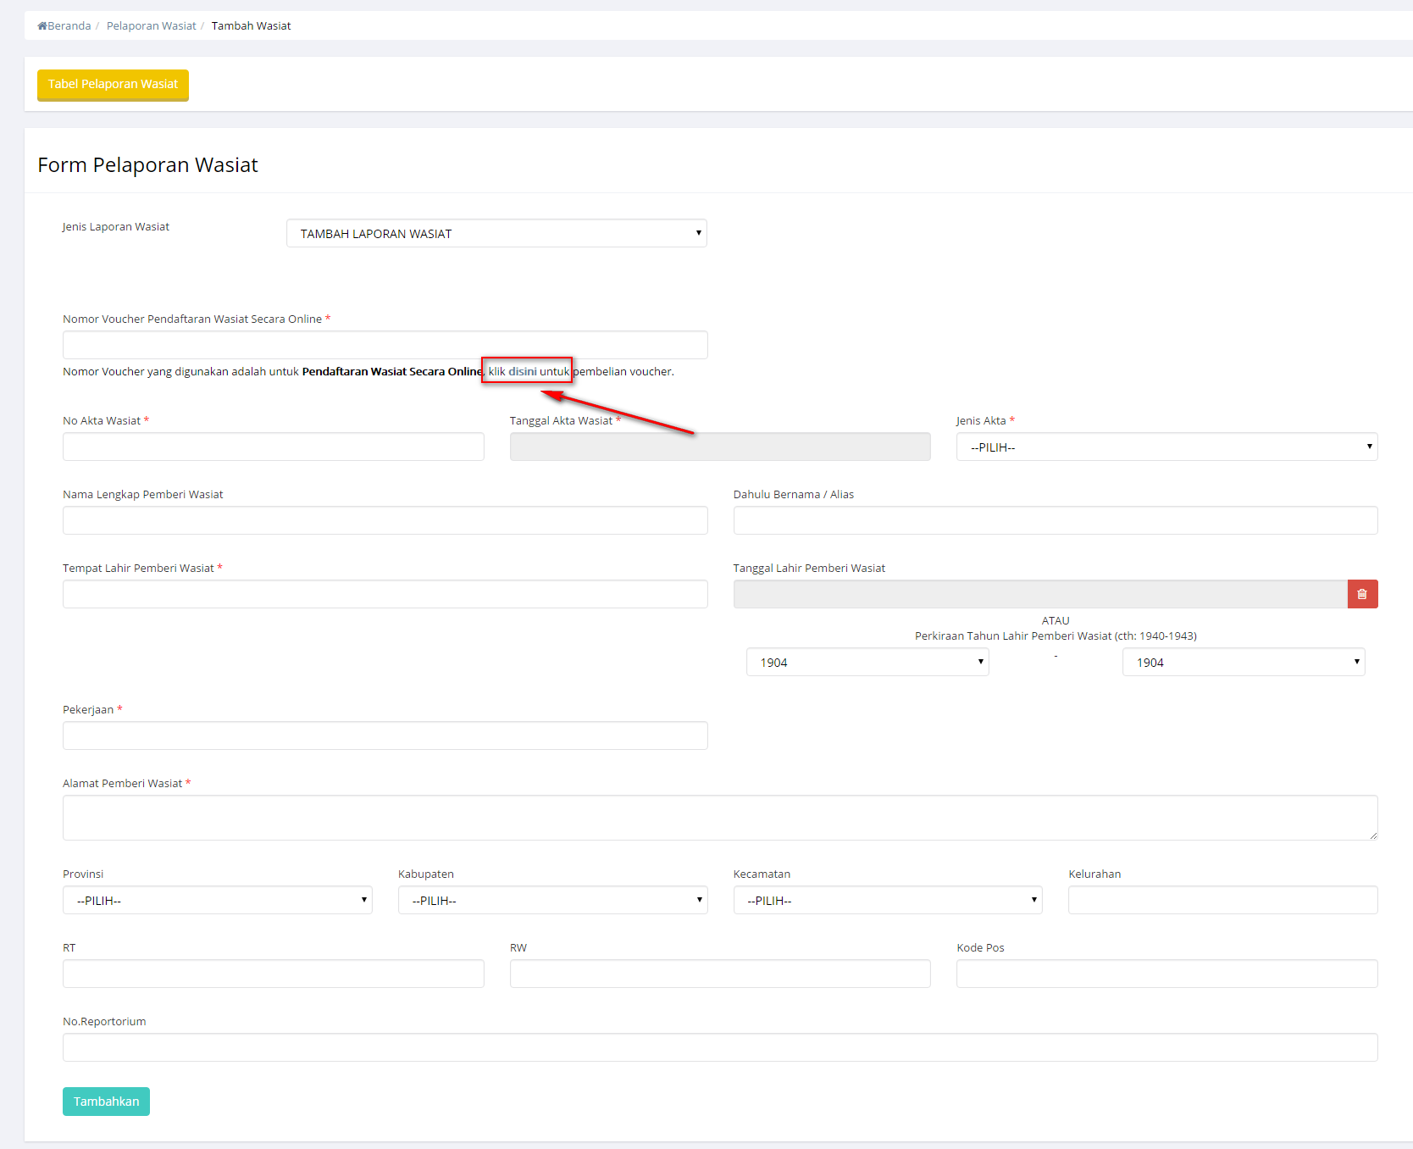The width and height of the screenshot is (1413, 1149).
Task: Select the starting birth year estimate dropdown
Action: (867, 662)
